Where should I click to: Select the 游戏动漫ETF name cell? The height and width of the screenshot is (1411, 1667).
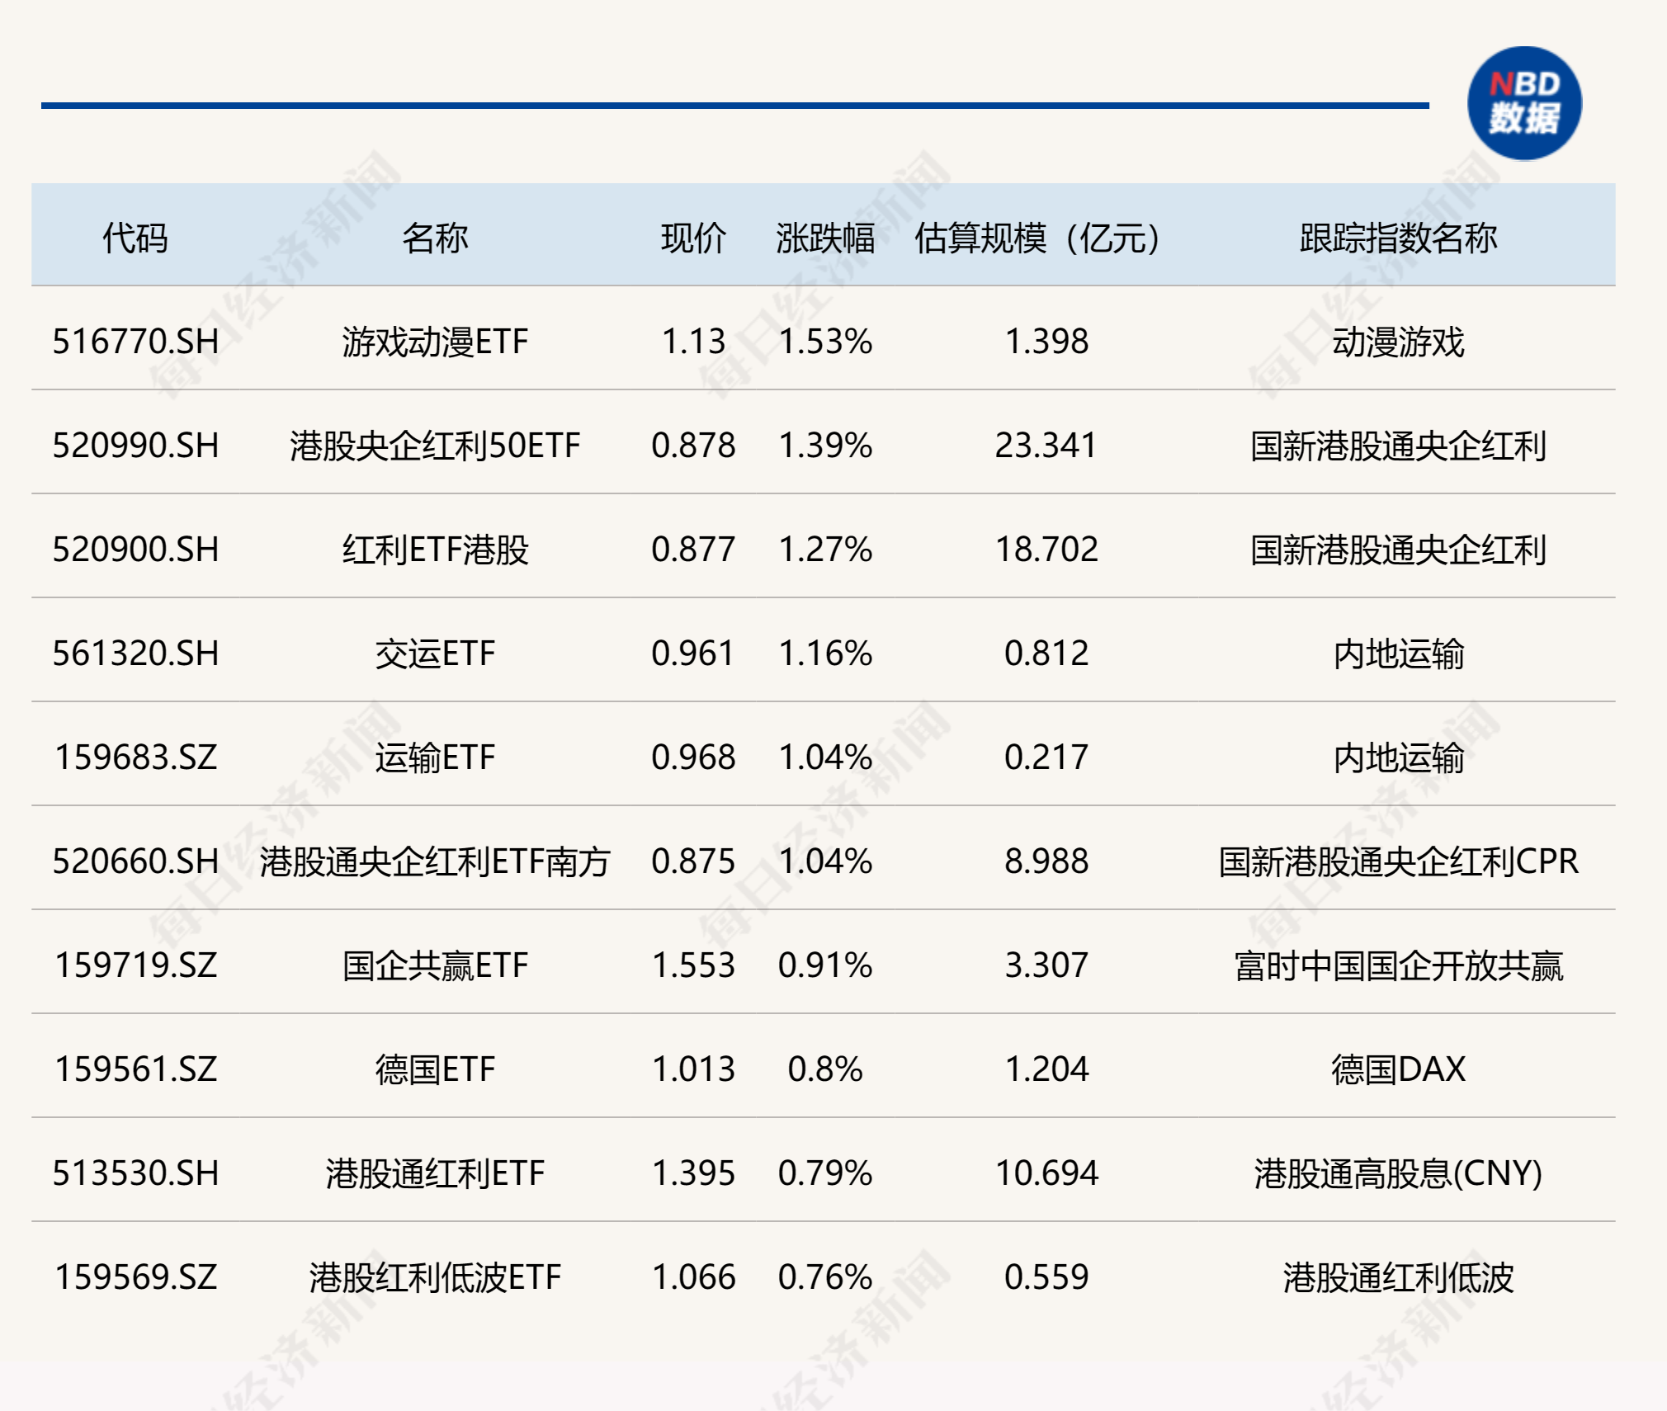pyautogui.click(x=435, y=342)
